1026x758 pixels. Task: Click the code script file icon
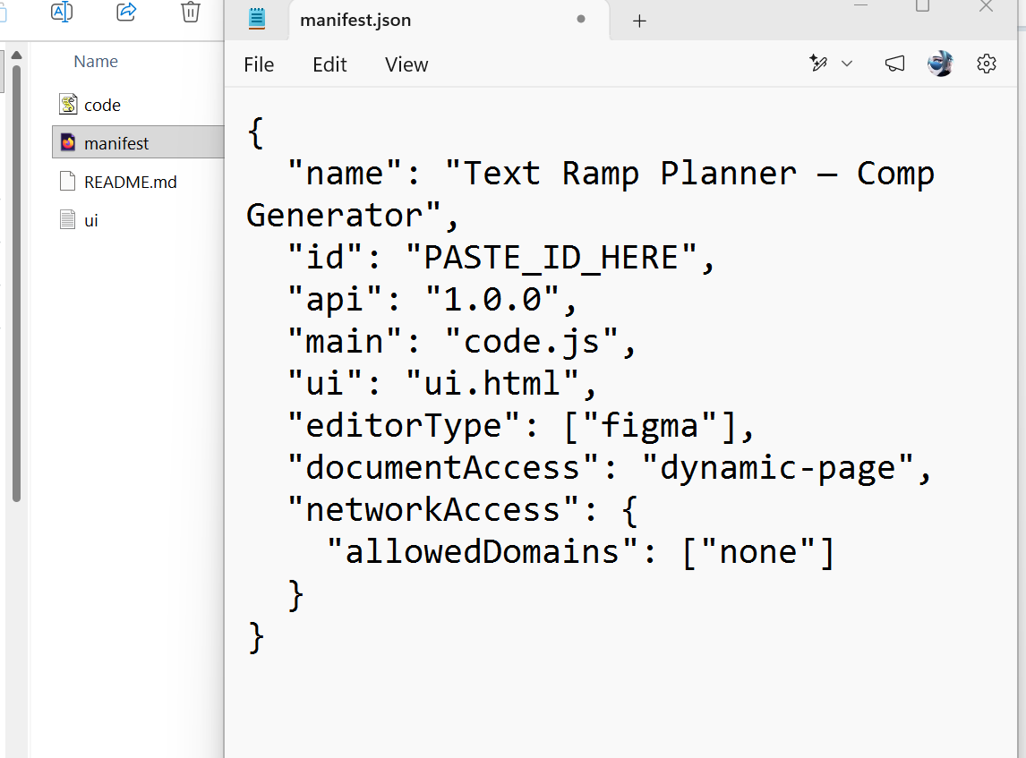tap(68, 104)
